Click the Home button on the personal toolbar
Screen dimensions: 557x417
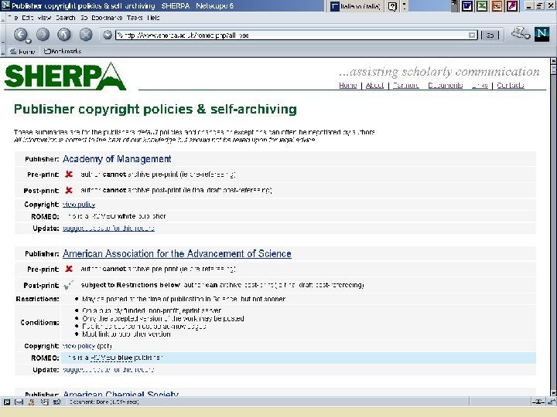[x=22, y=52]
